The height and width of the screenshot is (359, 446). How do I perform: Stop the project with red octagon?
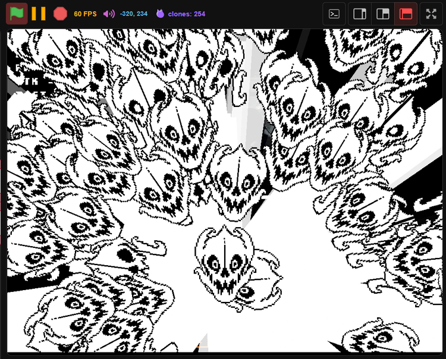pyautogui.click(x=60, y=14)
